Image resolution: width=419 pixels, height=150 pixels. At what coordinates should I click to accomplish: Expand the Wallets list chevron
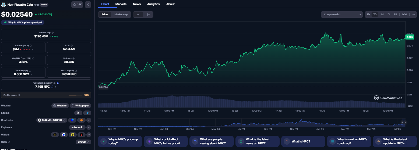pos(89,135)
